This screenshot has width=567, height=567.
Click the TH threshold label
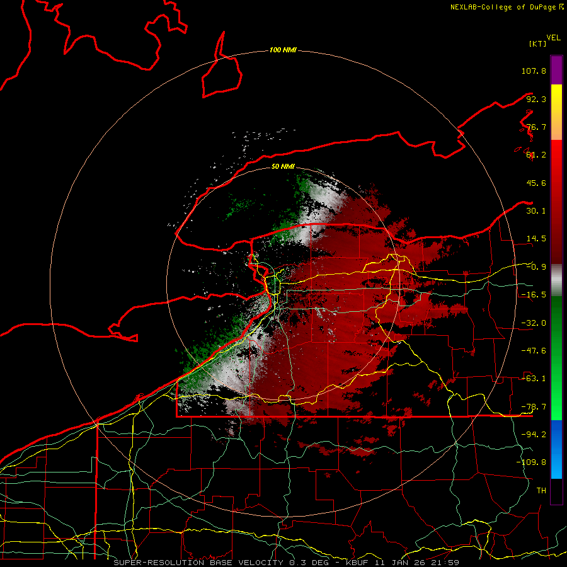pyautogui.click(x=541, y=490)
